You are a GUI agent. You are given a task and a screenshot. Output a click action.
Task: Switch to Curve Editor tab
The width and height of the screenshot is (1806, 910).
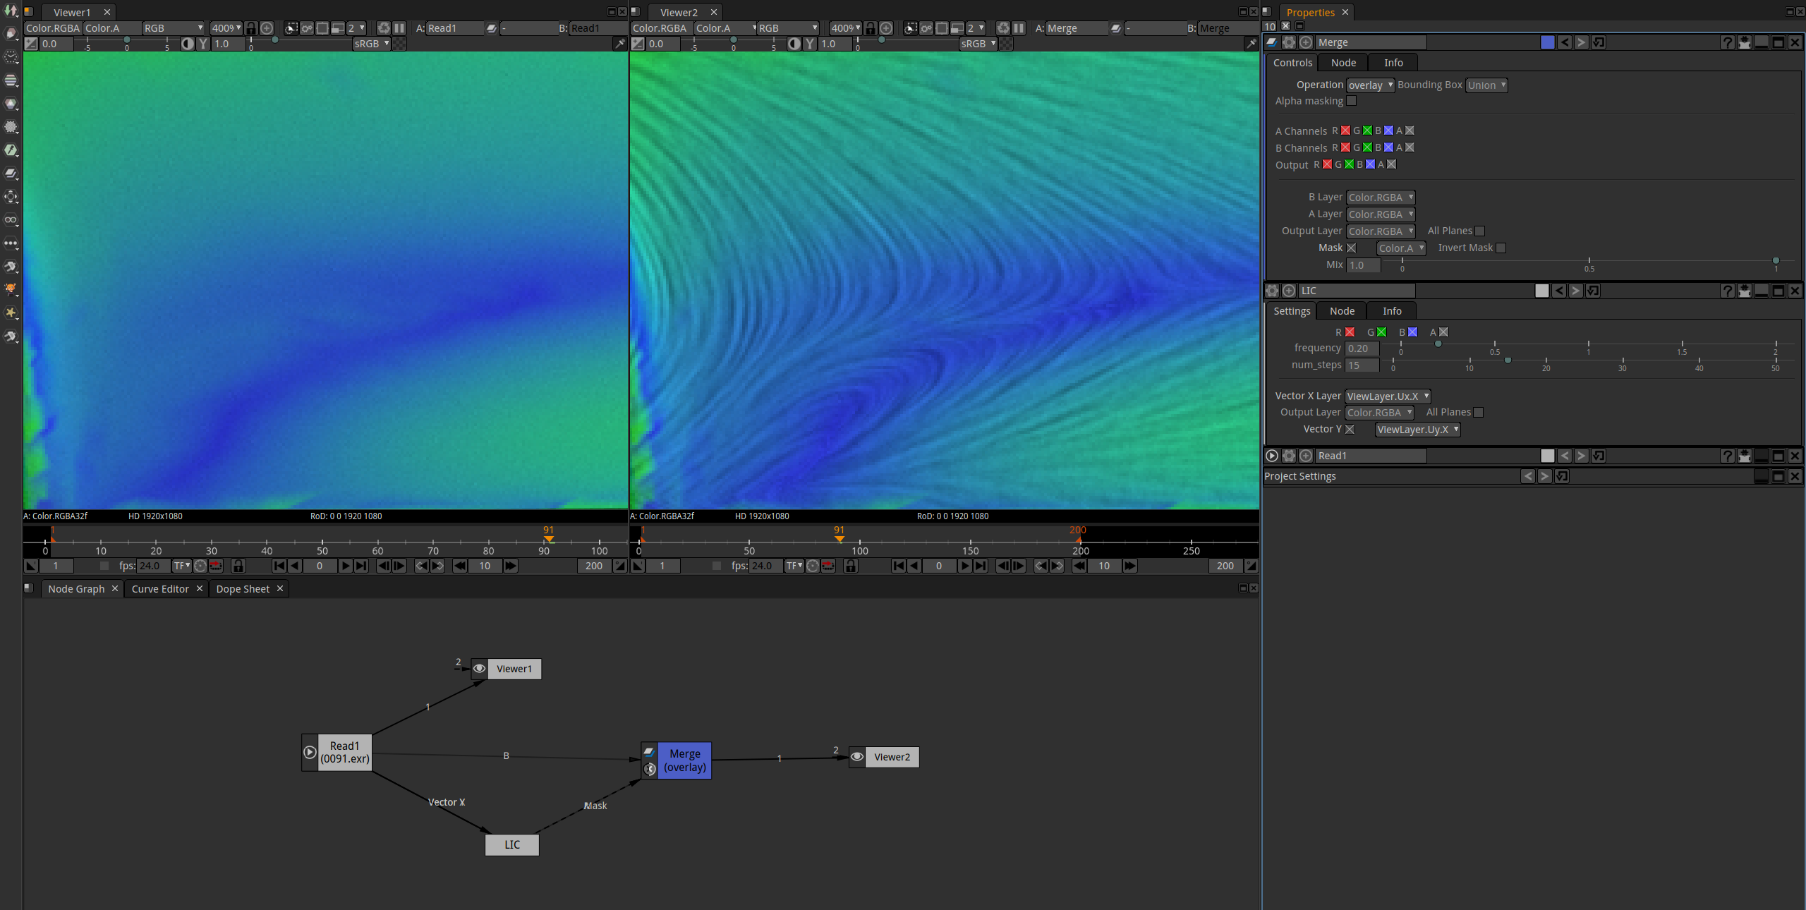tap(160, 589)
